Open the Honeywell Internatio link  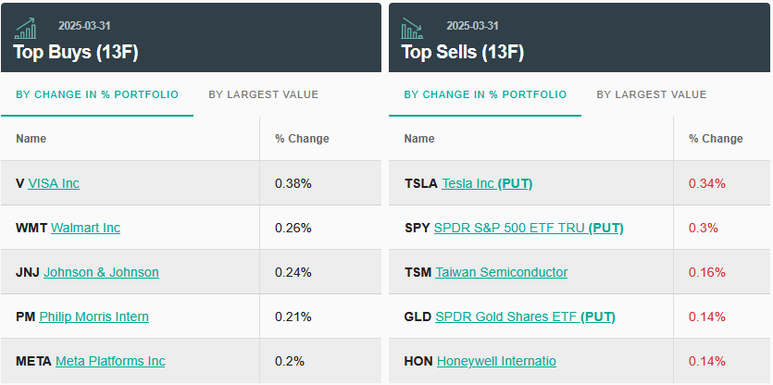coord(496,361)
